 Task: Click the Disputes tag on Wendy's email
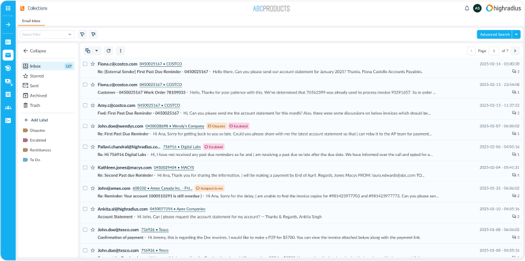pyautogui.click(x=217, y=126)
